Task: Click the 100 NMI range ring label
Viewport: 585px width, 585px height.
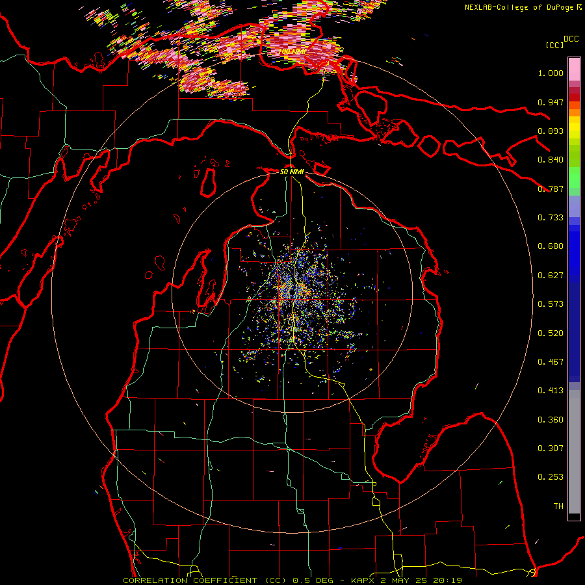Action: [292, 51]
